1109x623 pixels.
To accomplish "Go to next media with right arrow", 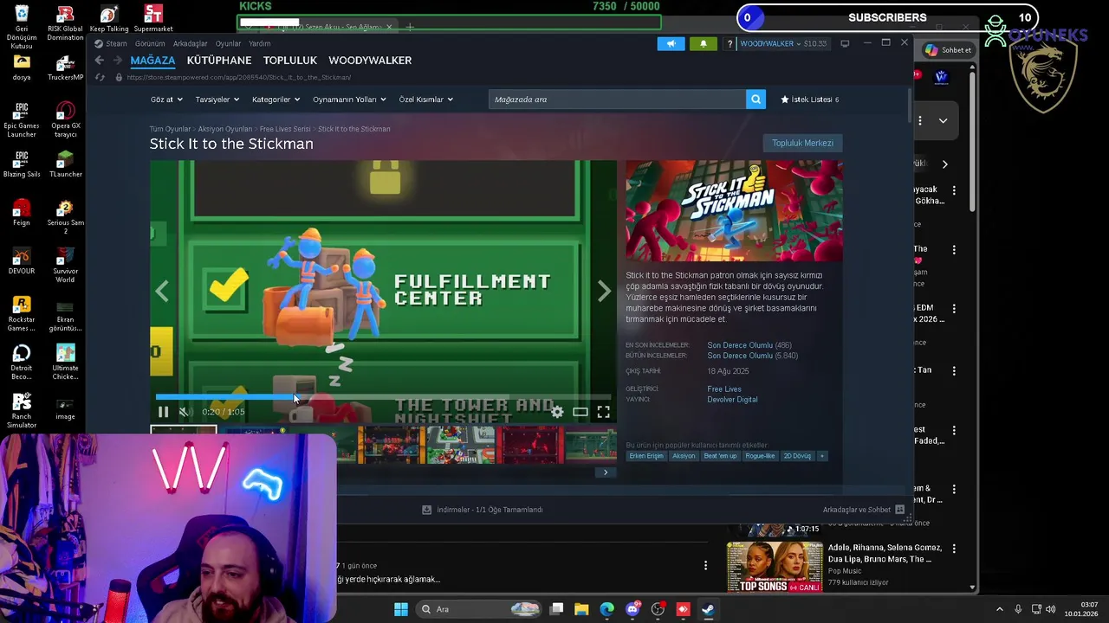I will (604, 292).
